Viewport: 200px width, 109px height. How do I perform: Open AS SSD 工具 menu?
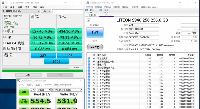click(27, 7)
